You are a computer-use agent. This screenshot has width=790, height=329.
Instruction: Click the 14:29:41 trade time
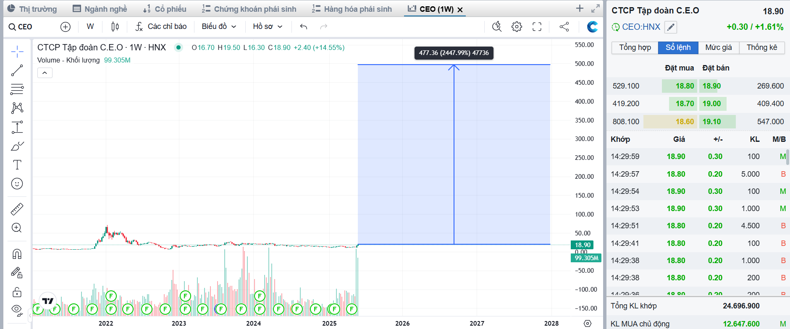pos(625,243)
